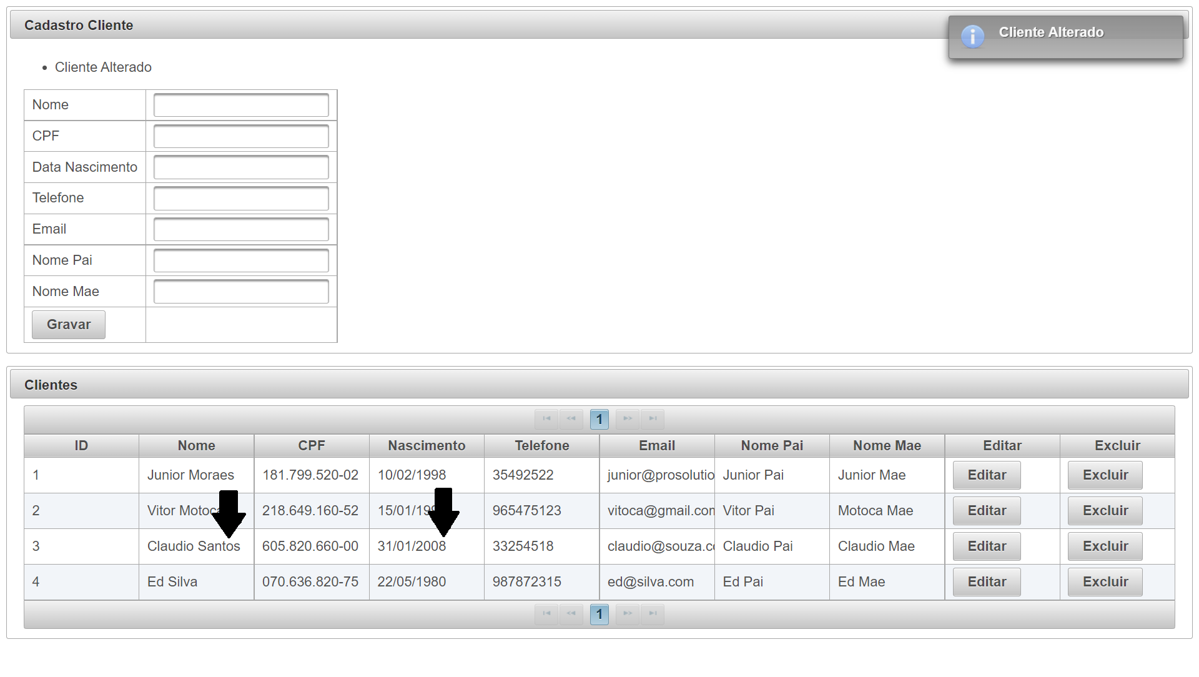Sort table by Nome column header

point(196,446)
